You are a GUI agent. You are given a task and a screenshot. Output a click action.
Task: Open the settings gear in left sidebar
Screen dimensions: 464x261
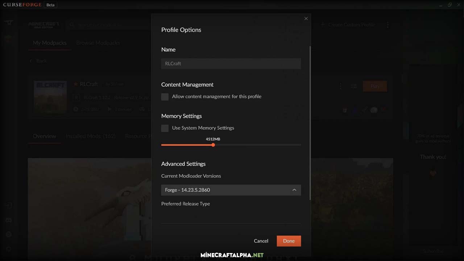[x=9, y=249]
